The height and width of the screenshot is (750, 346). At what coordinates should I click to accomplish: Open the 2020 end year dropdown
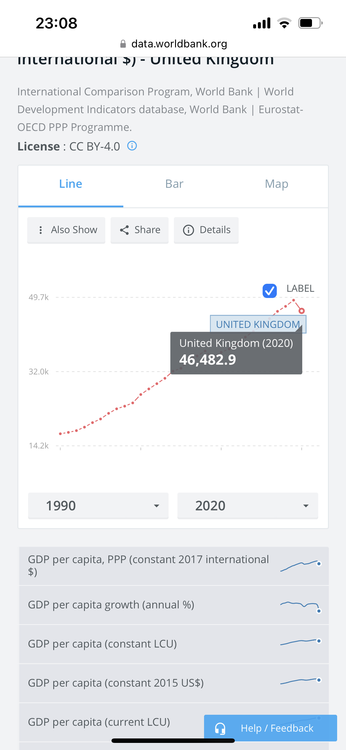(x=248, y=506)
